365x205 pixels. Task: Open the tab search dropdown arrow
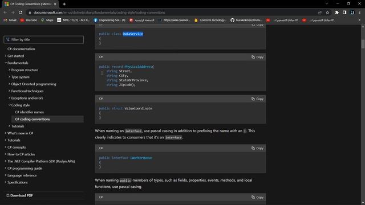327,4
